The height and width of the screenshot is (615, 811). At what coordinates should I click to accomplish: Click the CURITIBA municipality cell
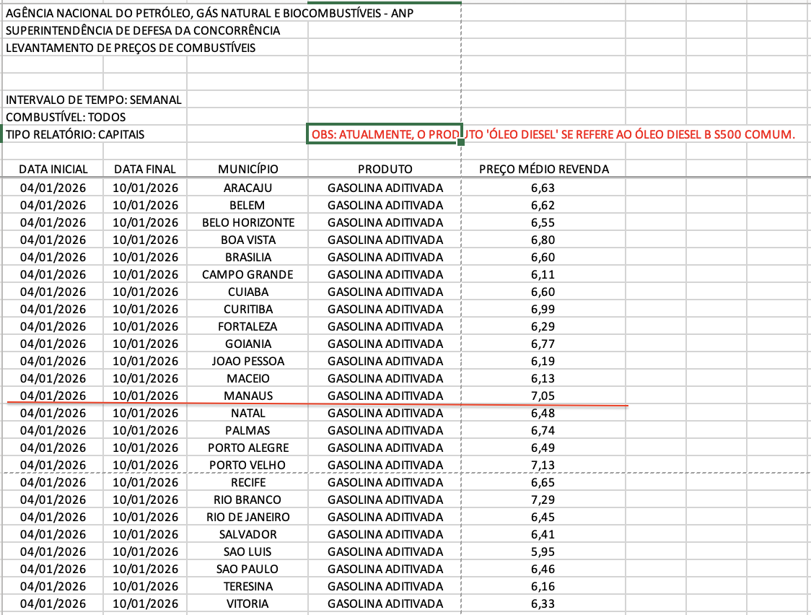pos(247,309)
